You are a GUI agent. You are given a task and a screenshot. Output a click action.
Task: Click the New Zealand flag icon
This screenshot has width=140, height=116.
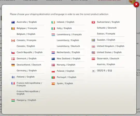(53, 59)
